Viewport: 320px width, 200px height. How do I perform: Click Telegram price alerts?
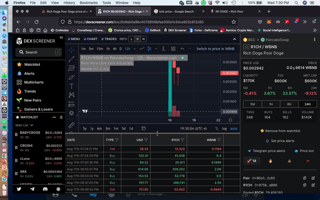tap(266, 151)
